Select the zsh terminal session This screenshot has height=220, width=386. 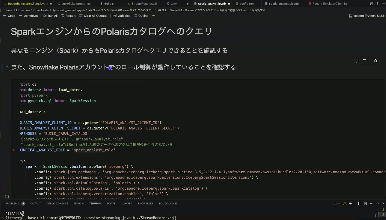338,204
